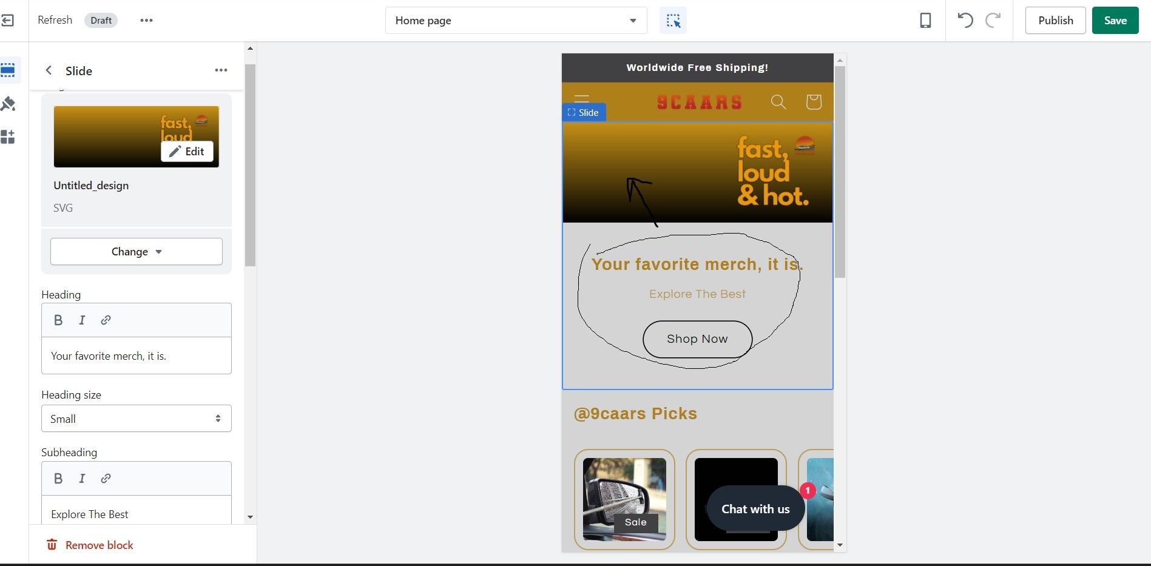Image resolution: width=1151 pixels, height=566 pixels.
Task: Toggle italic in Heading editor
Action: coord(82,320)
